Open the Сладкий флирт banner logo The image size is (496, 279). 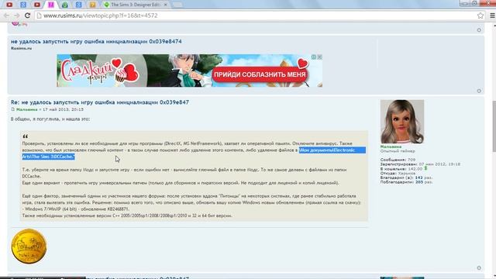(100, 71)
